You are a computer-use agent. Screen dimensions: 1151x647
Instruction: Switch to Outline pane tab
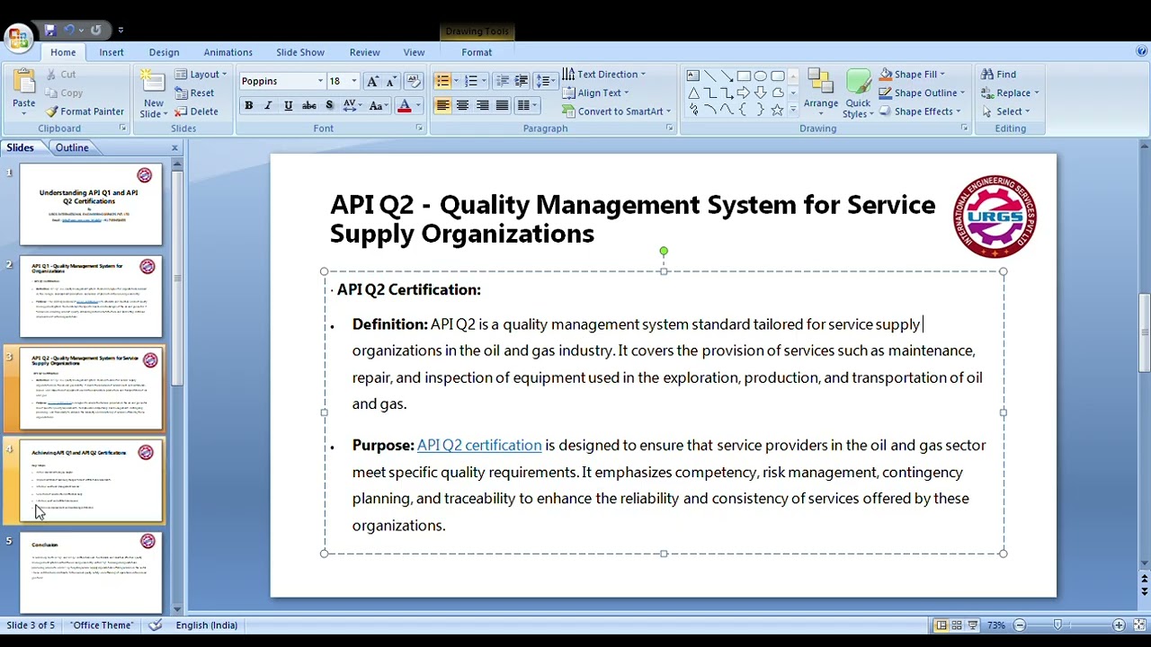[x=72, y=147]
